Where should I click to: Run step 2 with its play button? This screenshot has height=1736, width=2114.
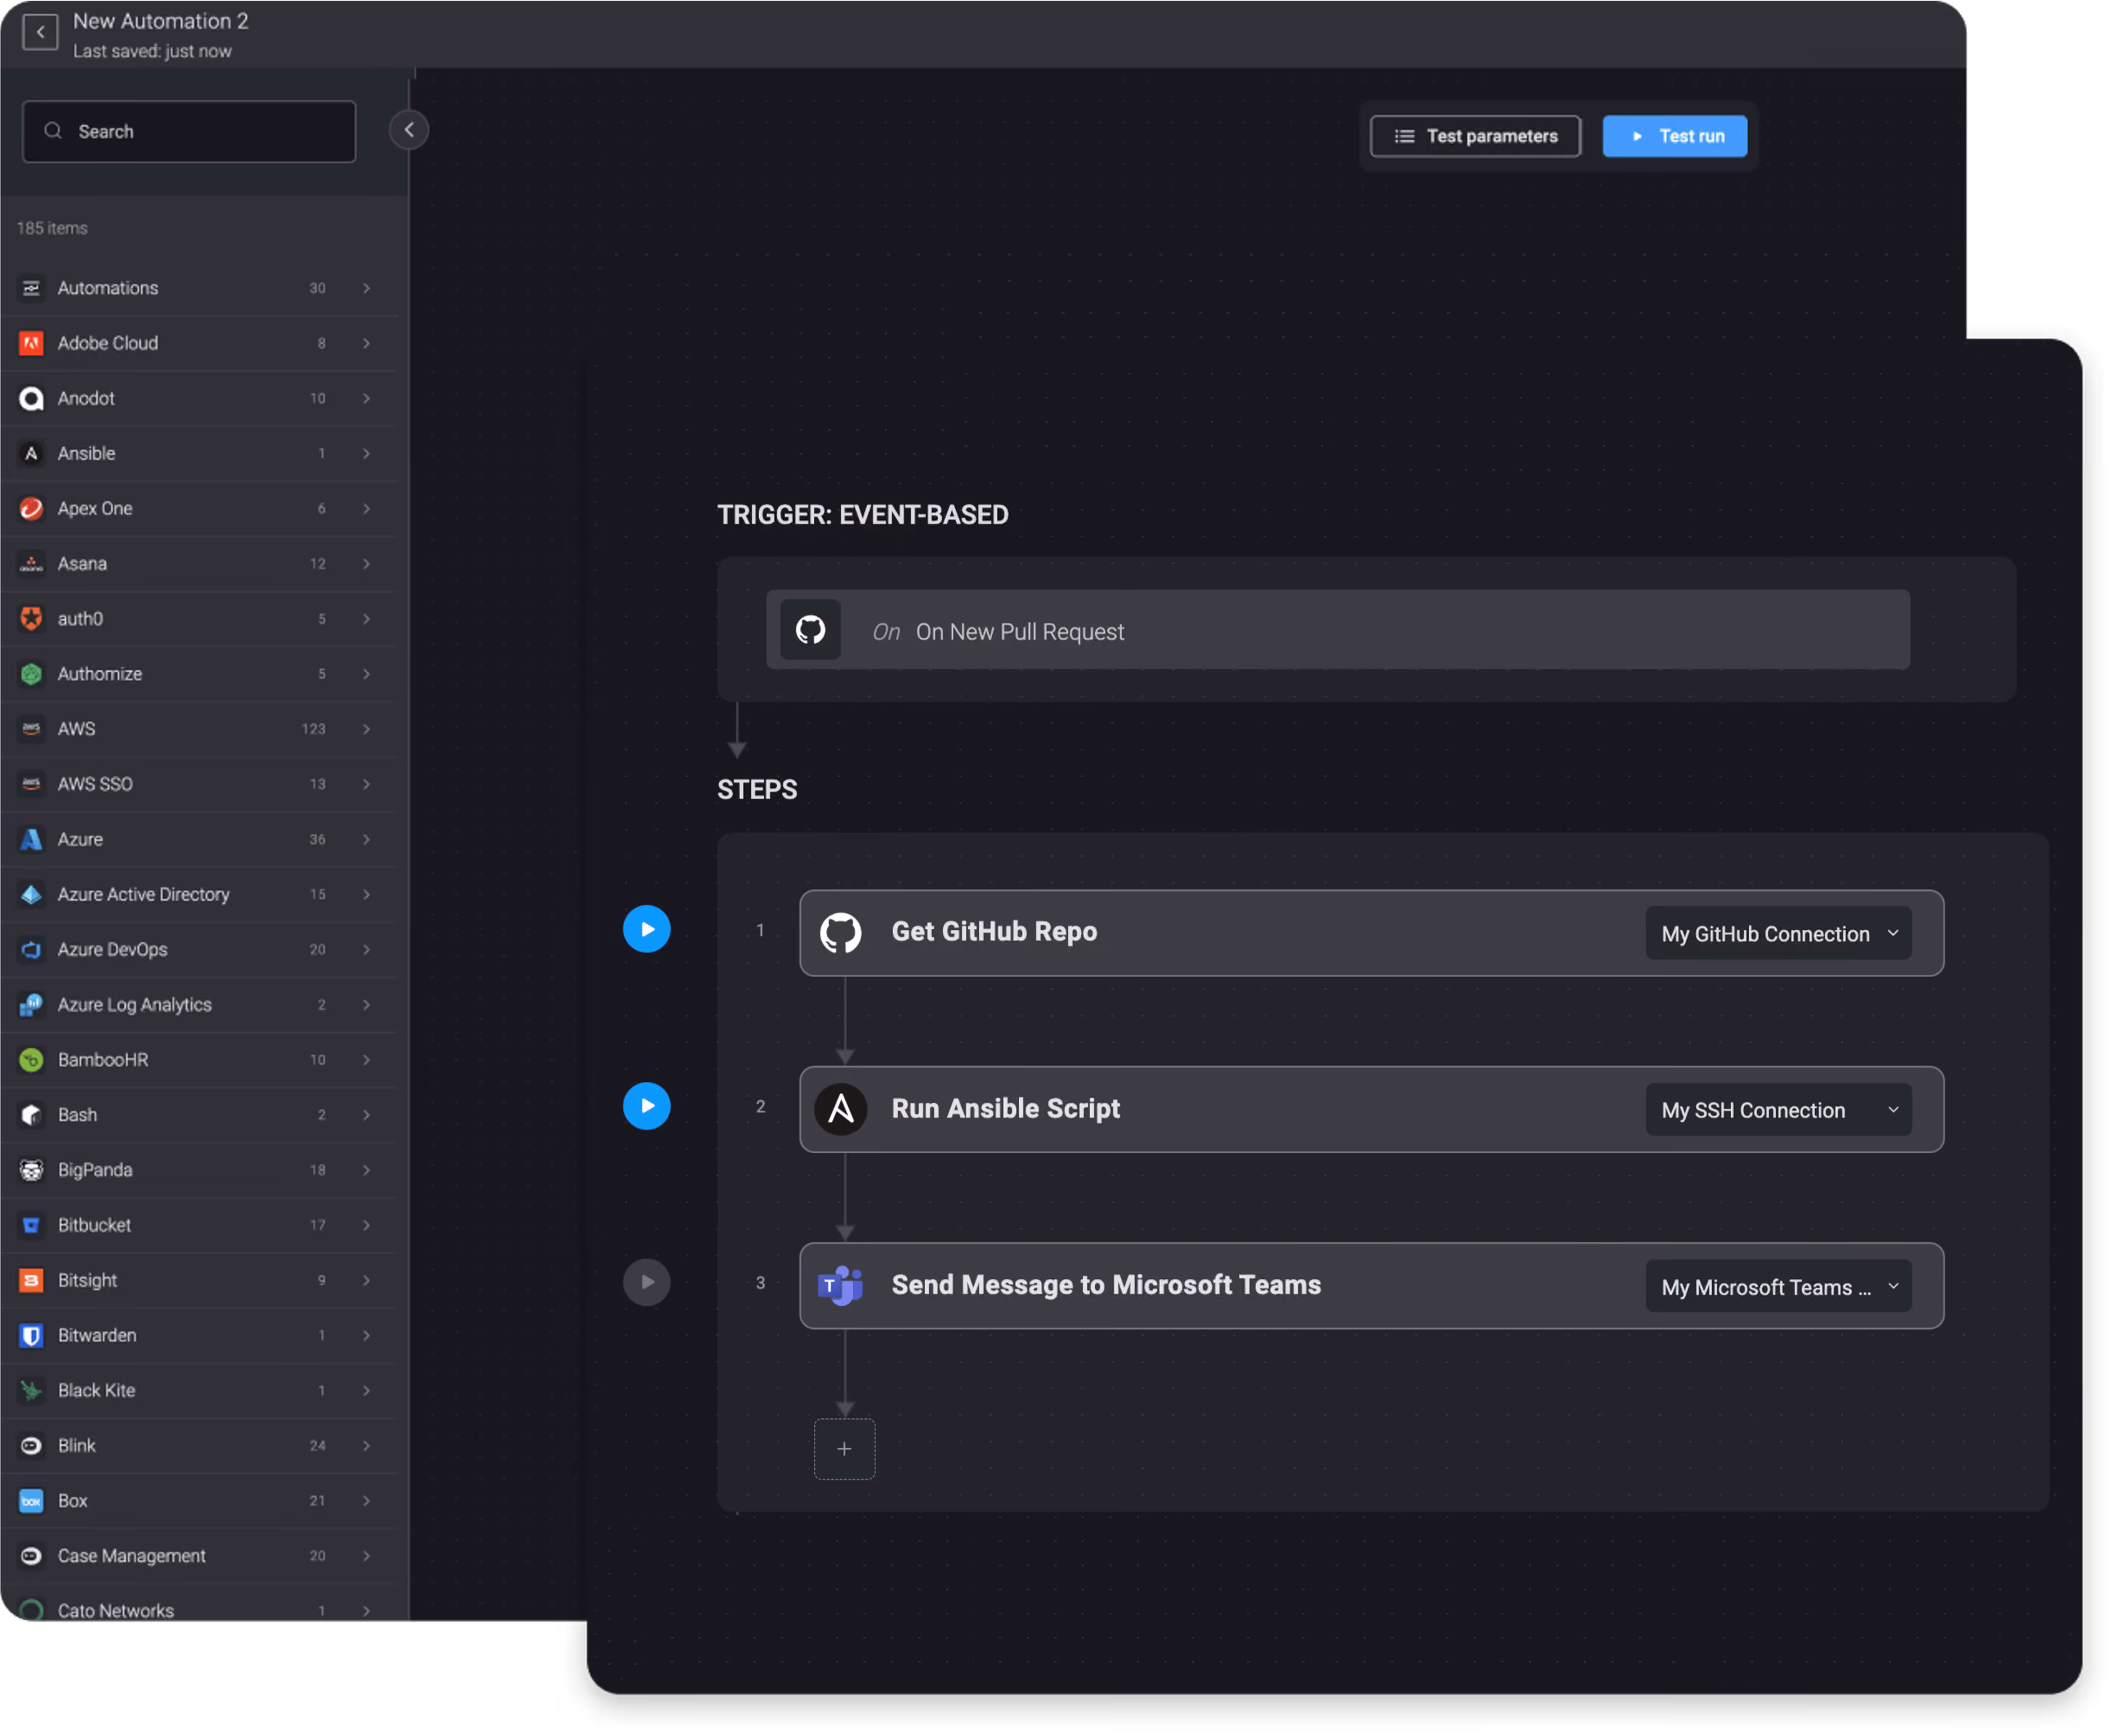tap(647, 1106)
